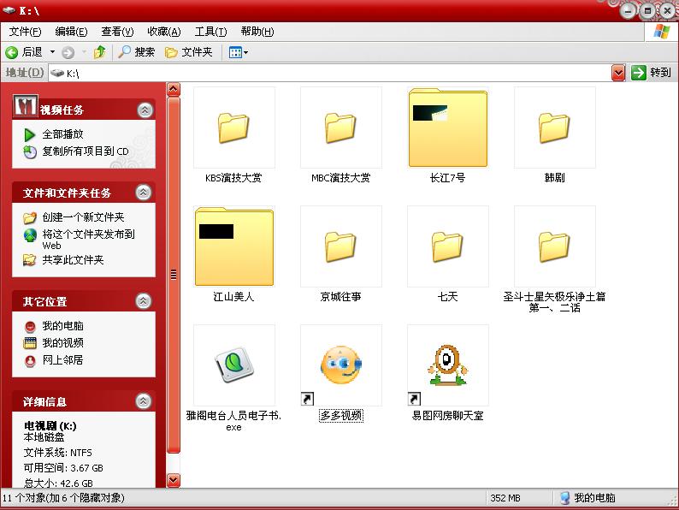Click the side pane scroll down arrow
Viewport: 679px width, 510px height.
[x=174, y=480]
